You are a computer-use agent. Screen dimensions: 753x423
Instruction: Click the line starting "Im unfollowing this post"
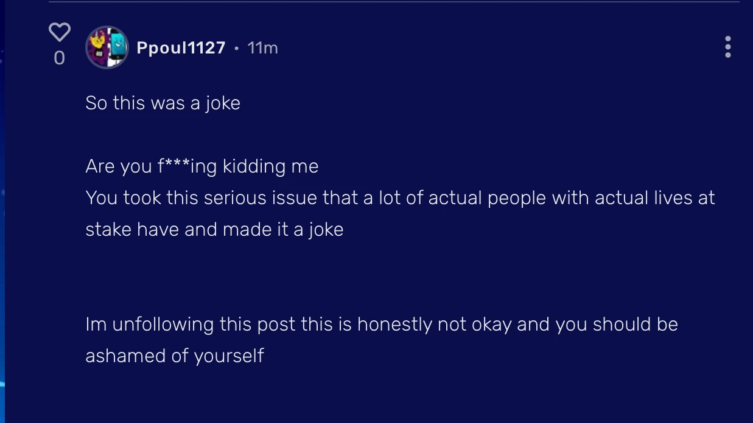pyautogui.click(x=381, y=324)
